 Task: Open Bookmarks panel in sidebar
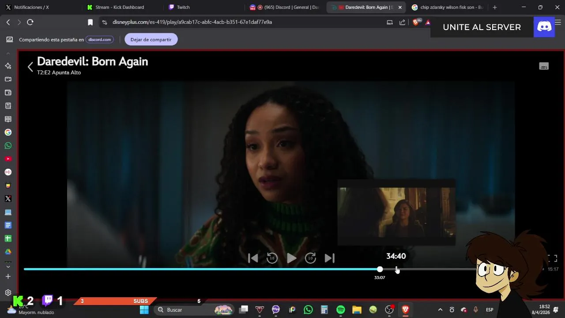(8, 106)
